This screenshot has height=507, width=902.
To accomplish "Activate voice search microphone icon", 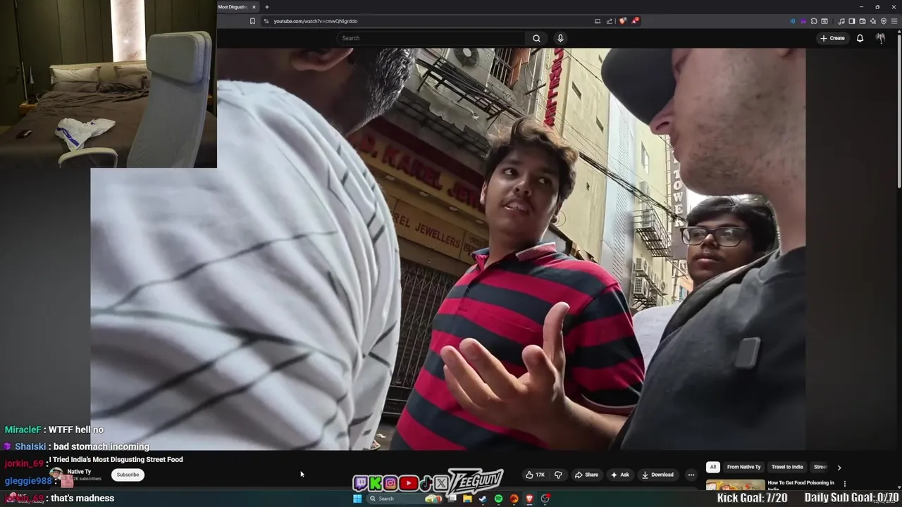I will click(560, 38).
